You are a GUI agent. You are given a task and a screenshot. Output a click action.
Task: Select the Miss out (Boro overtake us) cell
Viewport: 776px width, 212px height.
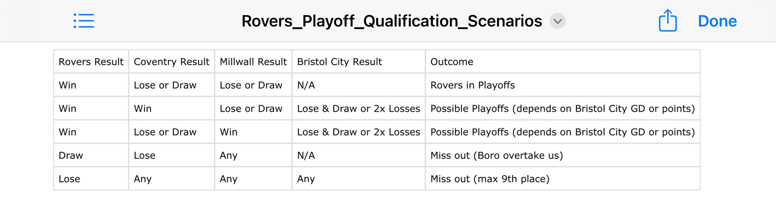[496, 156]
